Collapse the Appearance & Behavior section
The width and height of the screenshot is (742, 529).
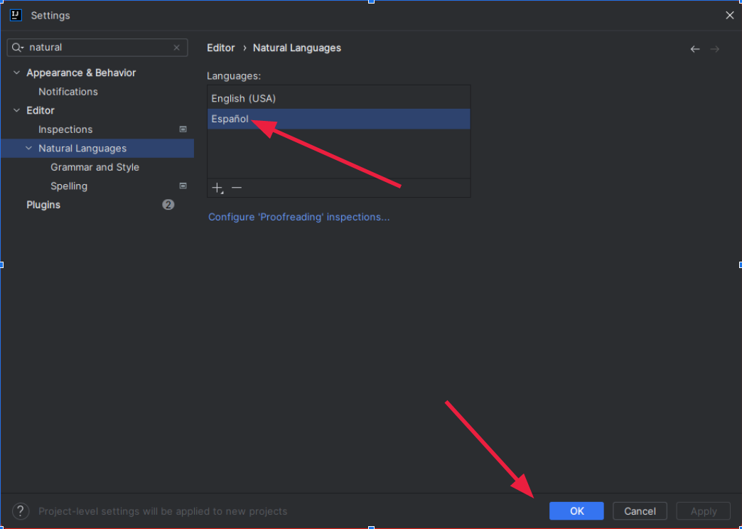[16, 73]
